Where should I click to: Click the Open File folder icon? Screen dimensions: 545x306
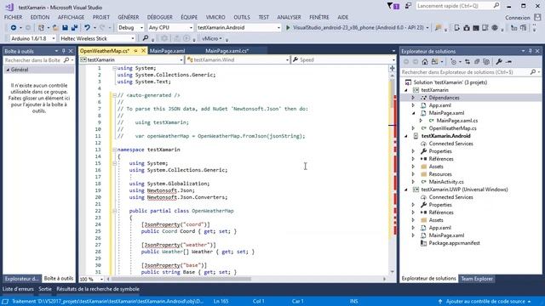(x=55, y=27)
